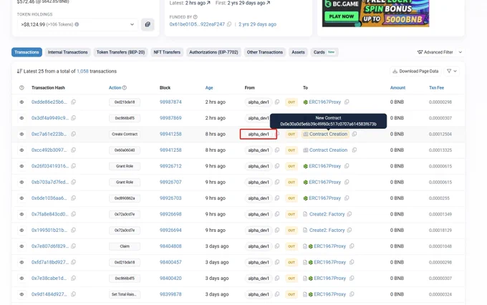Copy from-address alpha_dev1 in 0xdde86e25b6 row

277,102
